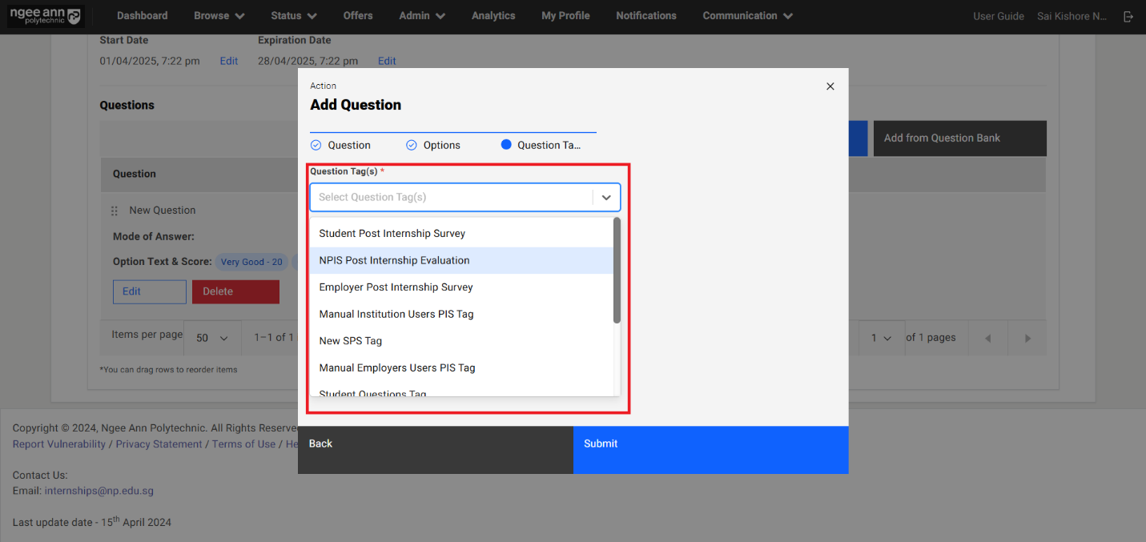Click the Select Question Tag(s) input field
This screenshot has width=1146, height=542.
coord(452,197)
